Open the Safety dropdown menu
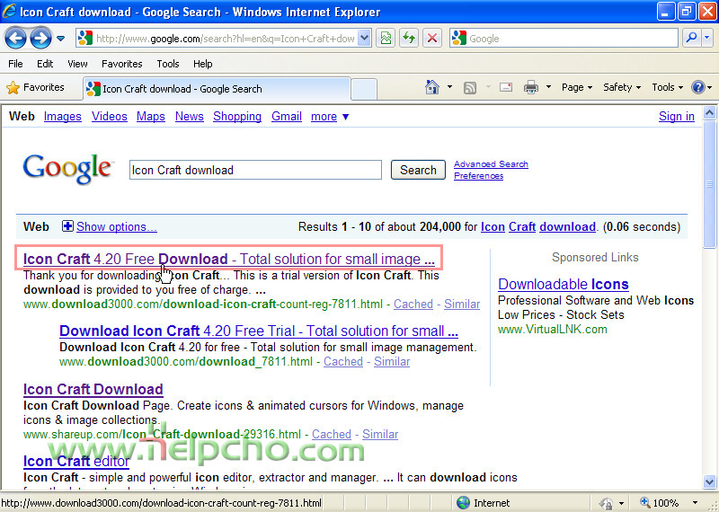The width and height of the screenshot is (719, 512). click(x=622, y=87)
